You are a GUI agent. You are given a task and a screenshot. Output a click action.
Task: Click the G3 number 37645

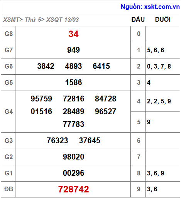pos(90,141)
